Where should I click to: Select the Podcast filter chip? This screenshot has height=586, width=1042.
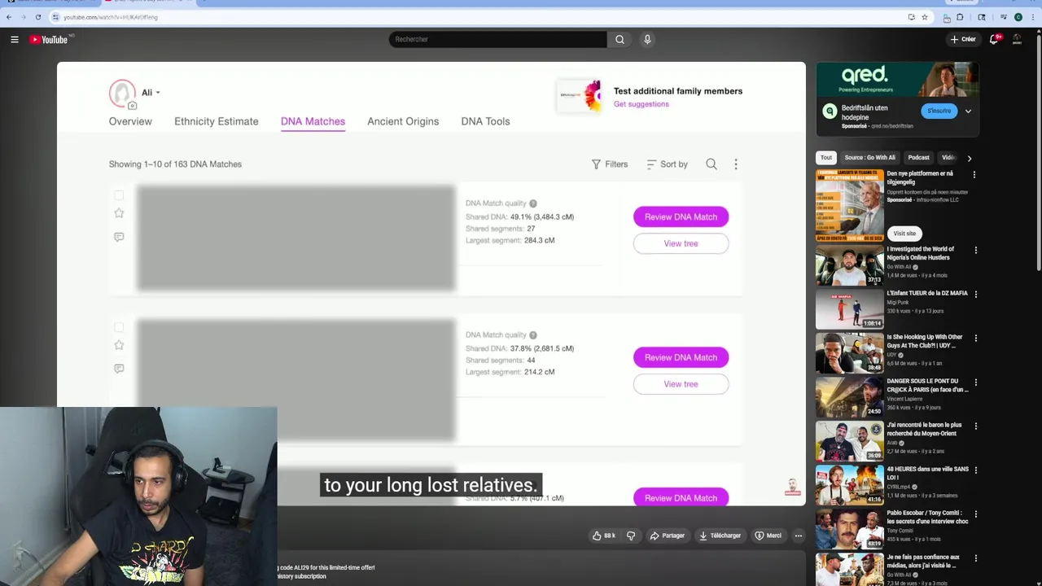tap(918, 157)
